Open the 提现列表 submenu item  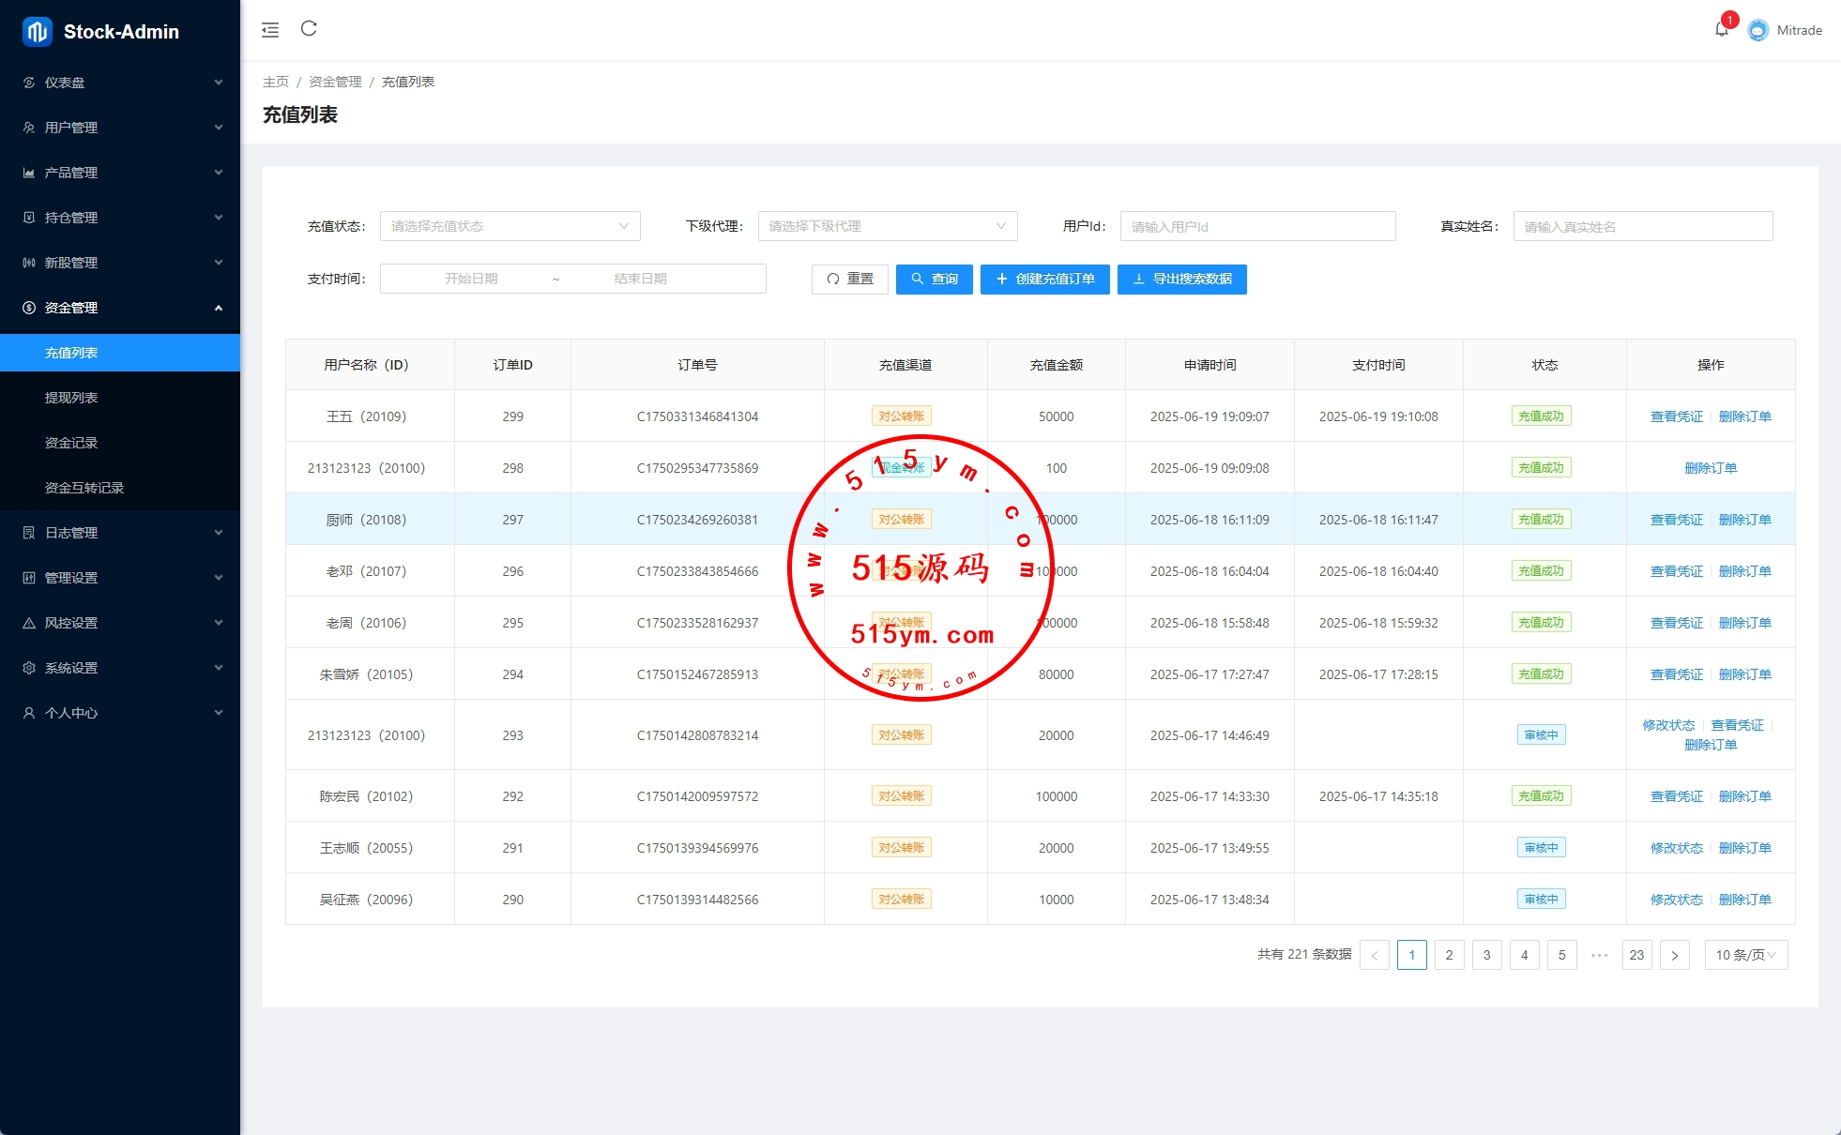pos(71,398)
